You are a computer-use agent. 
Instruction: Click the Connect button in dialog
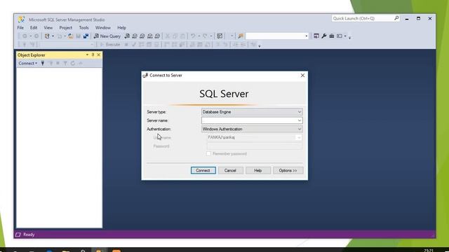203,170
